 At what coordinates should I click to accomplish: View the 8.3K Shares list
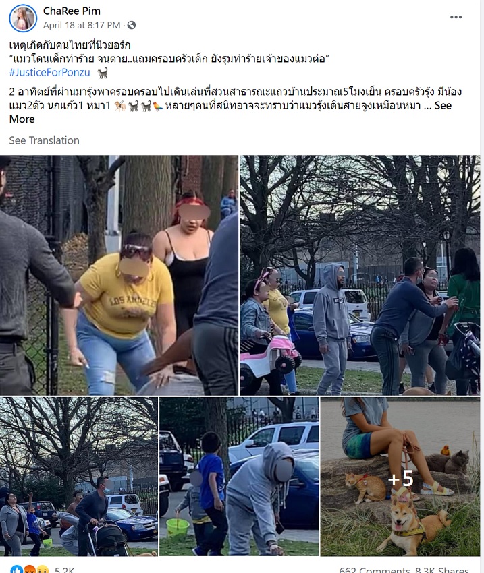(442, 570)
